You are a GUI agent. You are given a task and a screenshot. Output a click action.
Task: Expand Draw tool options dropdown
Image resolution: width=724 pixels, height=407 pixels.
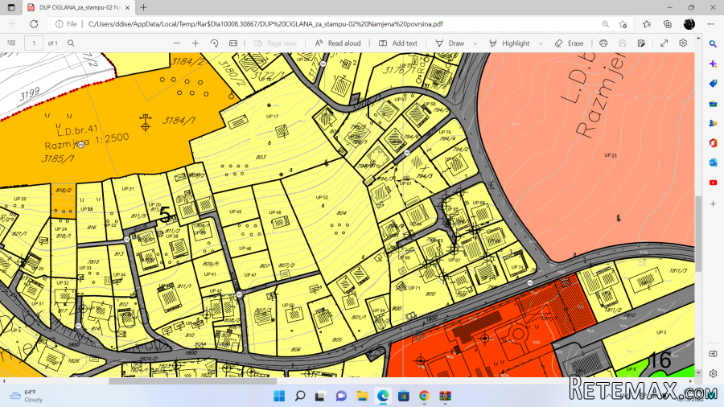pyautogui.click(x=475, y=43)
